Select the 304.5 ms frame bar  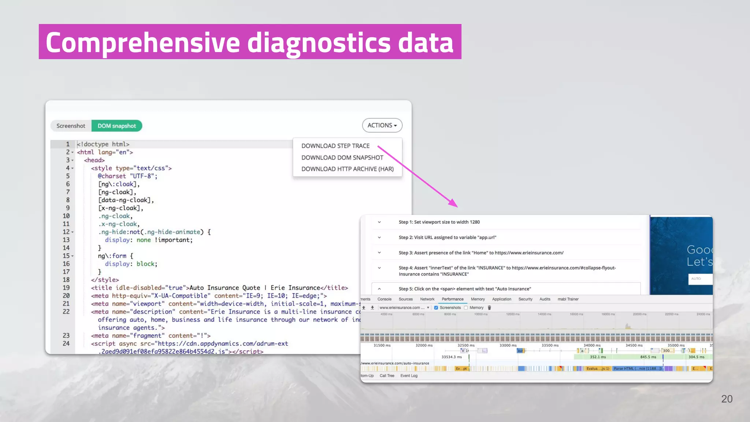[x=696, y=357]
